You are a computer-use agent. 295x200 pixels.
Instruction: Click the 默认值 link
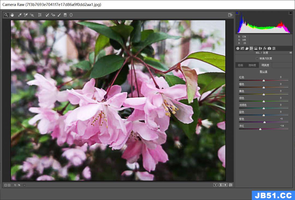coord(263,72)
